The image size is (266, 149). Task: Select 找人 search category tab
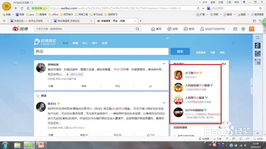[x=85, y=43]
